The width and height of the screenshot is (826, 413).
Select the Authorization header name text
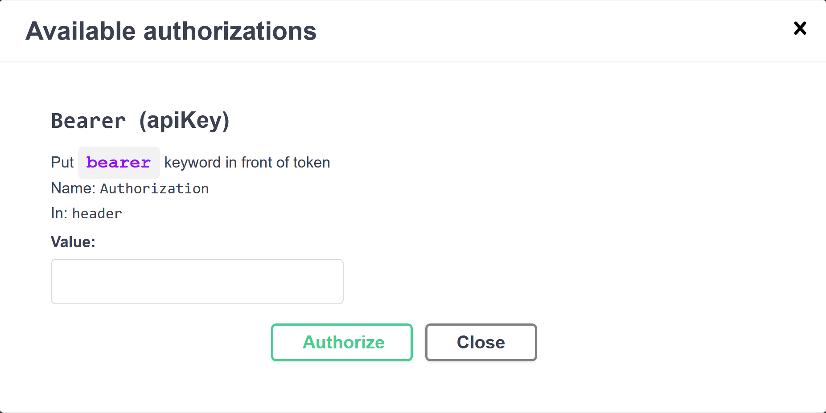(154, 189)
